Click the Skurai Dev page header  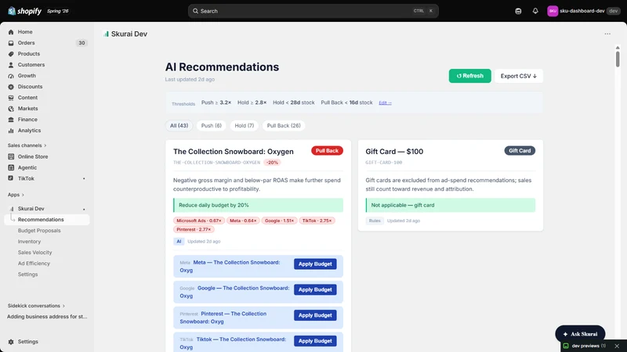point(125,34)
